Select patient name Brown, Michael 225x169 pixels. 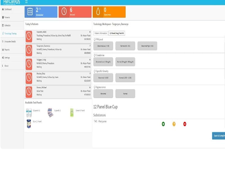click(x=41, y=87)
